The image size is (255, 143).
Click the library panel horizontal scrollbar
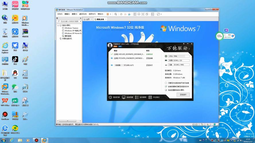tap(67, 121)
